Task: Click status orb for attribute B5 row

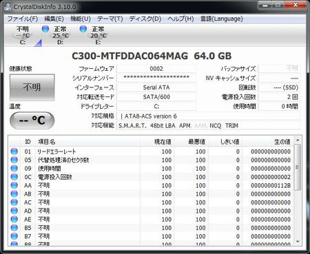Action: point(14,228)
